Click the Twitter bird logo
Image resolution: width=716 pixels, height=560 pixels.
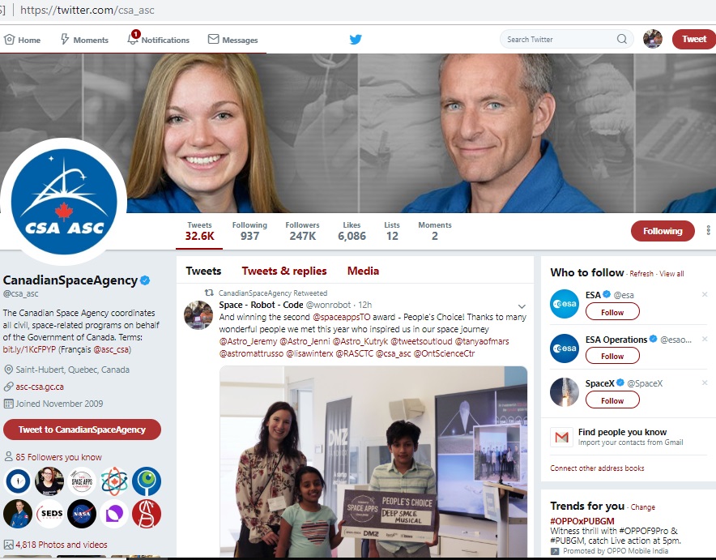tap(356, 39)
